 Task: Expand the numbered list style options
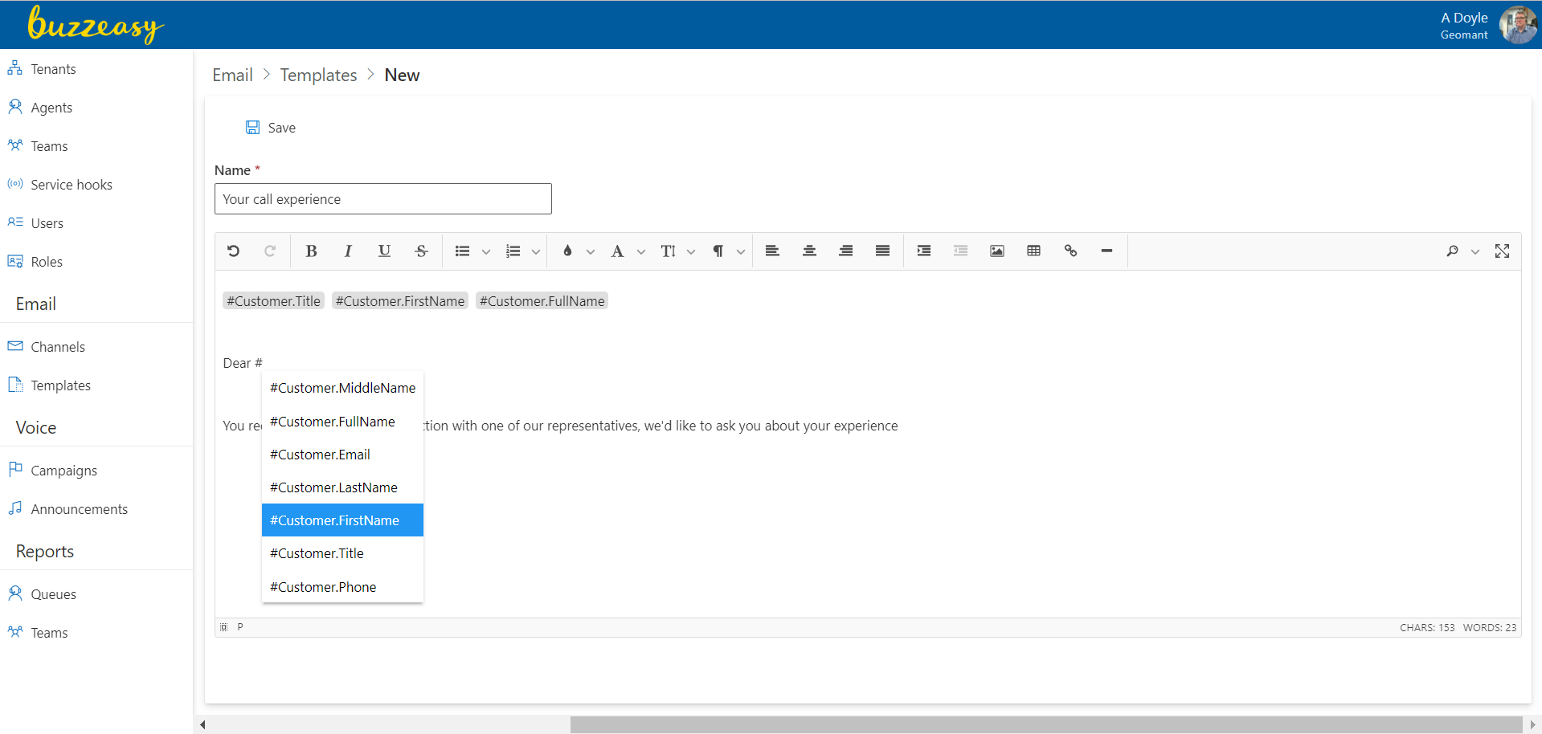[535, 251]
